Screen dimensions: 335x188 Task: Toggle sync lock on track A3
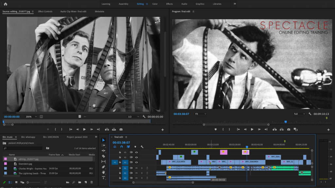point(131,178)
